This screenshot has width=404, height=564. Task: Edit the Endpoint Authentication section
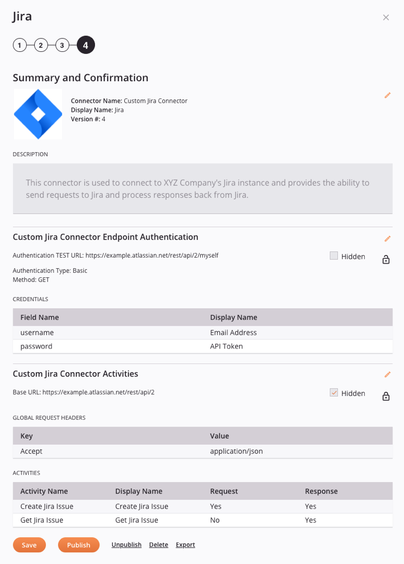tap(387, 238)
